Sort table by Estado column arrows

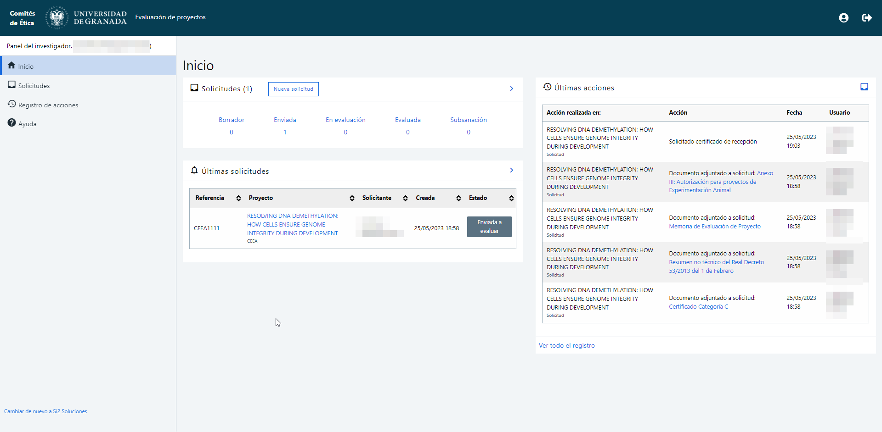[x=511, y=198]
